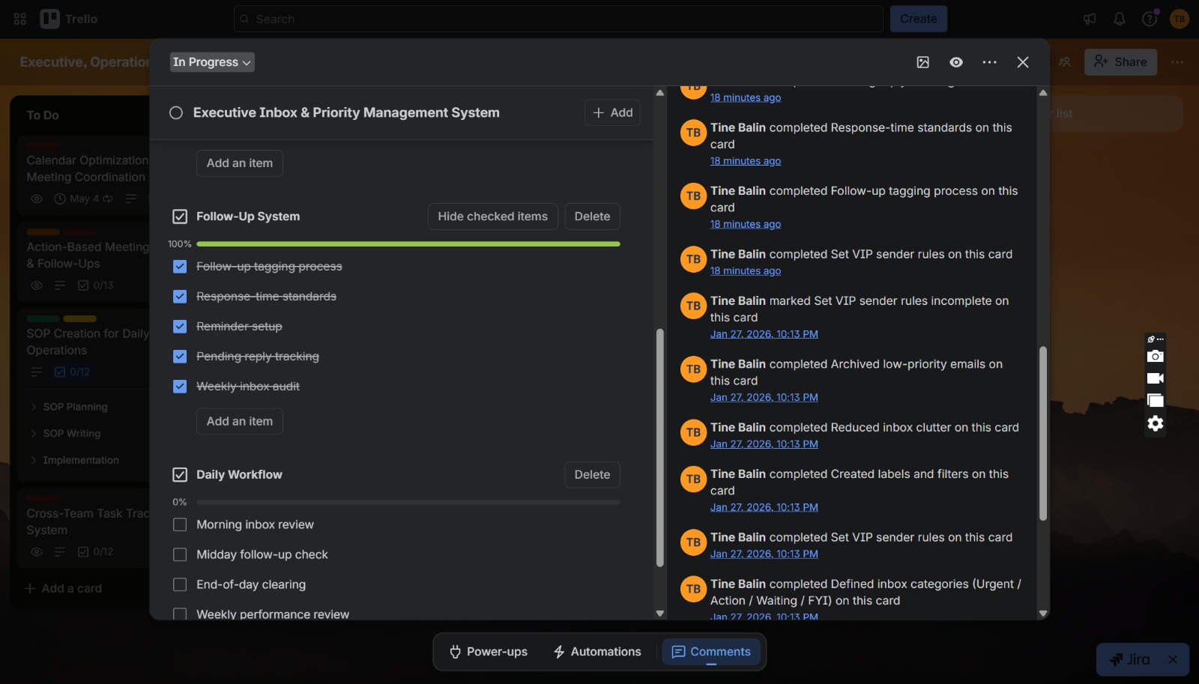
Task: Uncheck Weekly inbox audit item
Action: pos(180,387)
